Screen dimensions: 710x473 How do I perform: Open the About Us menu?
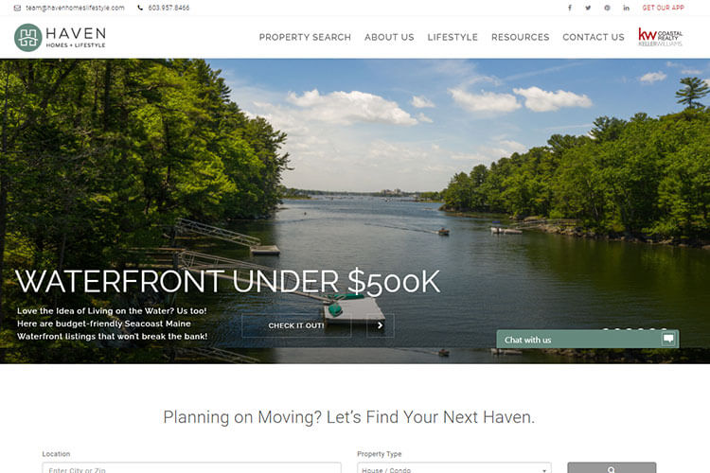(389, 37)
